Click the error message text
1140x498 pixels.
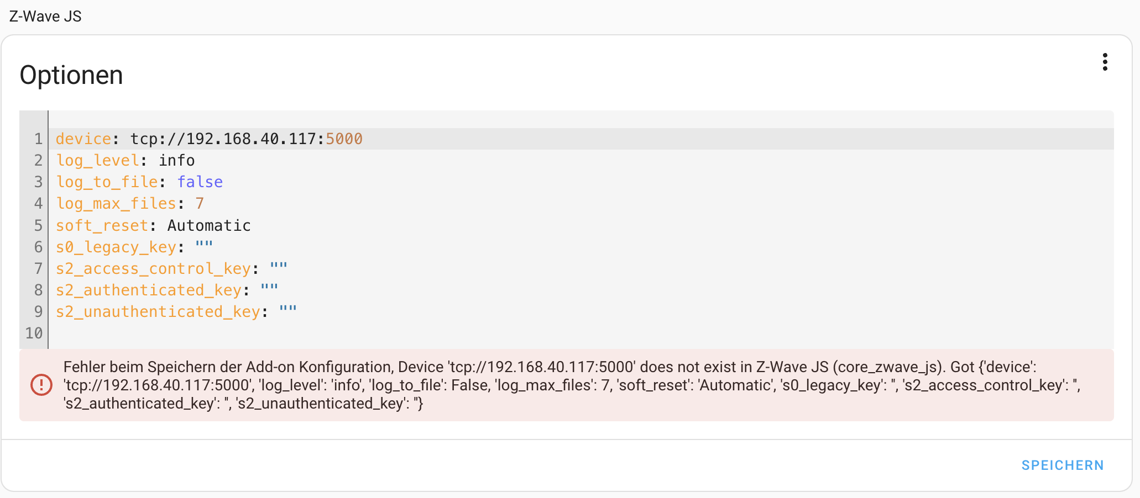tap(572, 385)
